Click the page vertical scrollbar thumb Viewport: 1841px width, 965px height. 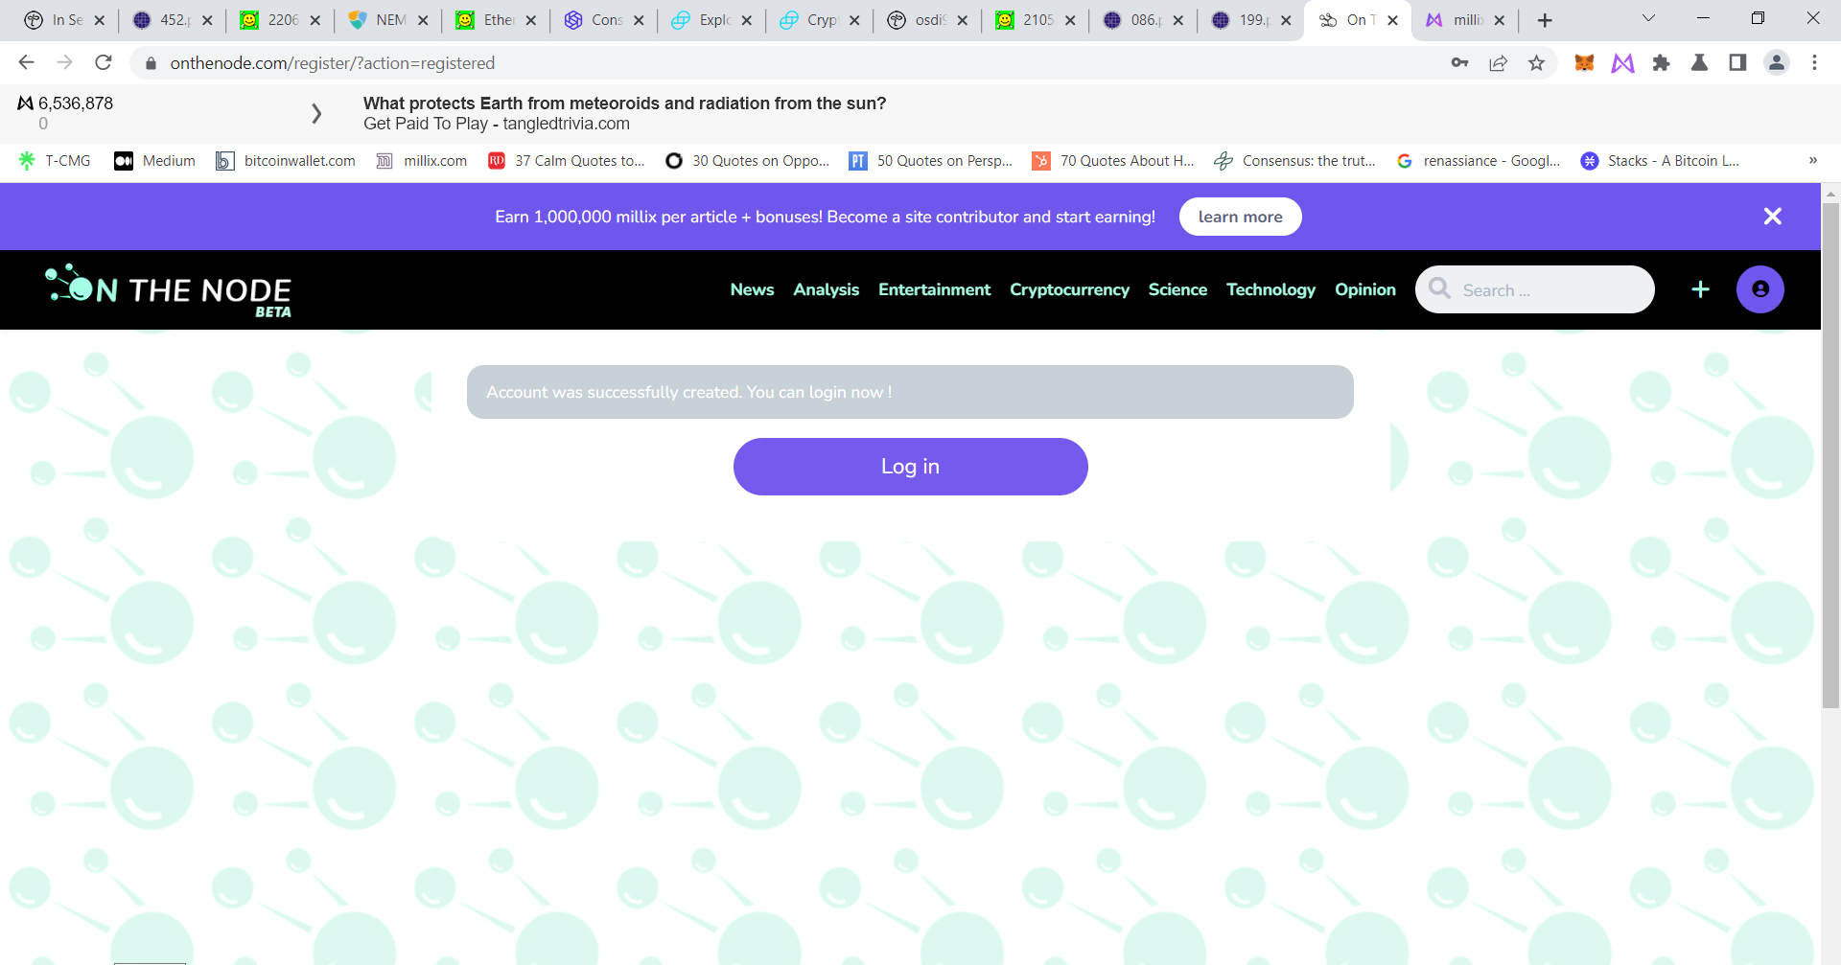1830,455
